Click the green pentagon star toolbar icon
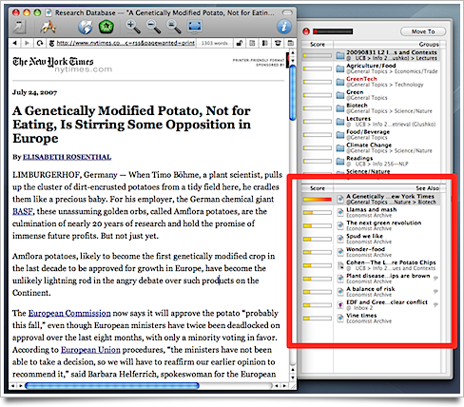Screen dimensions: 464x407 (106, 27)
